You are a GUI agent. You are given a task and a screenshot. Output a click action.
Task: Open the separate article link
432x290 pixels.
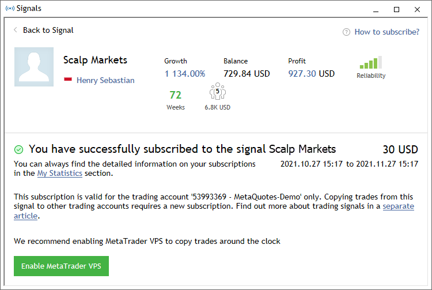pos(398,206)
